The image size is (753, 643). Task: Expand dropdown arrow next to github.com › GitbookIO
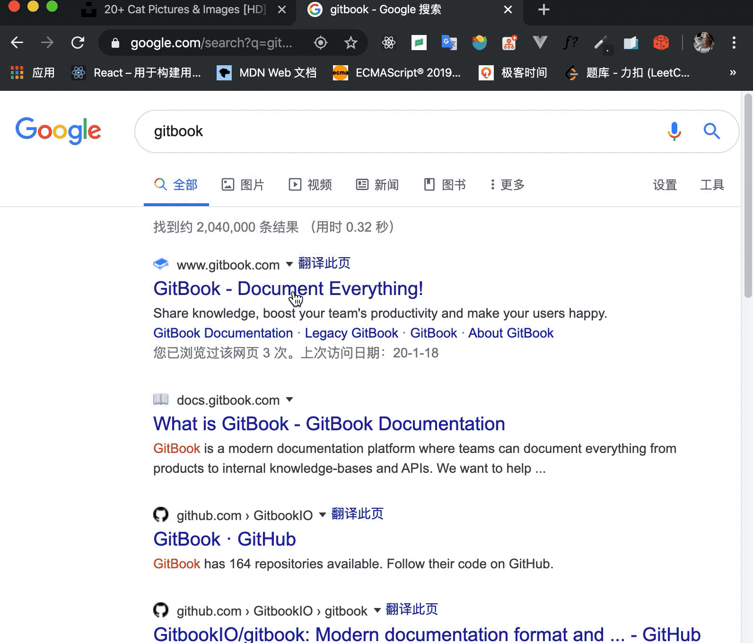[323, 514]
